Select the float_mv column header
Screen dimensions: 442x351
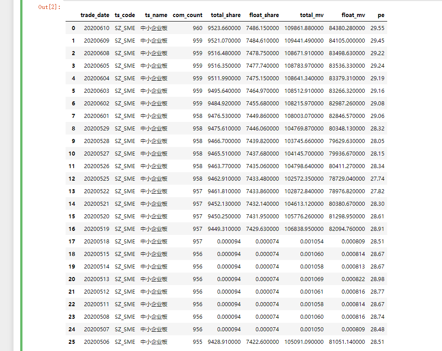click(x=353, y=15)
